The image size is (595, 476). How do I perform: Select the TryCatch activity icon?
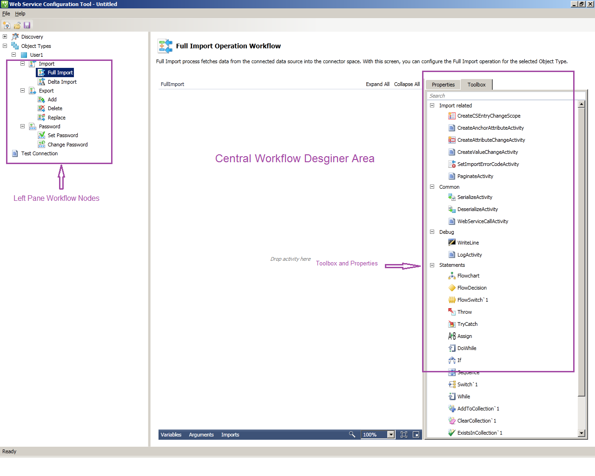click(x=452, y=324)
